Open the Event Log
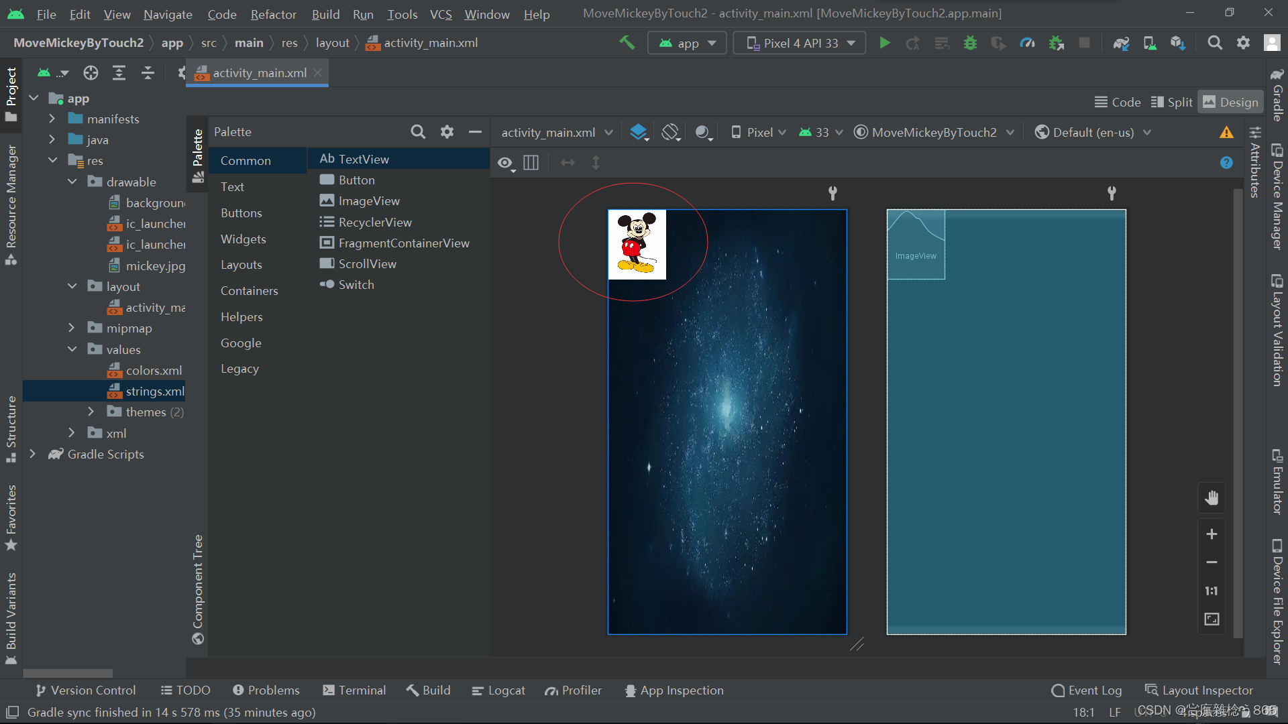1288x724 pixels. click(1087, 690)
